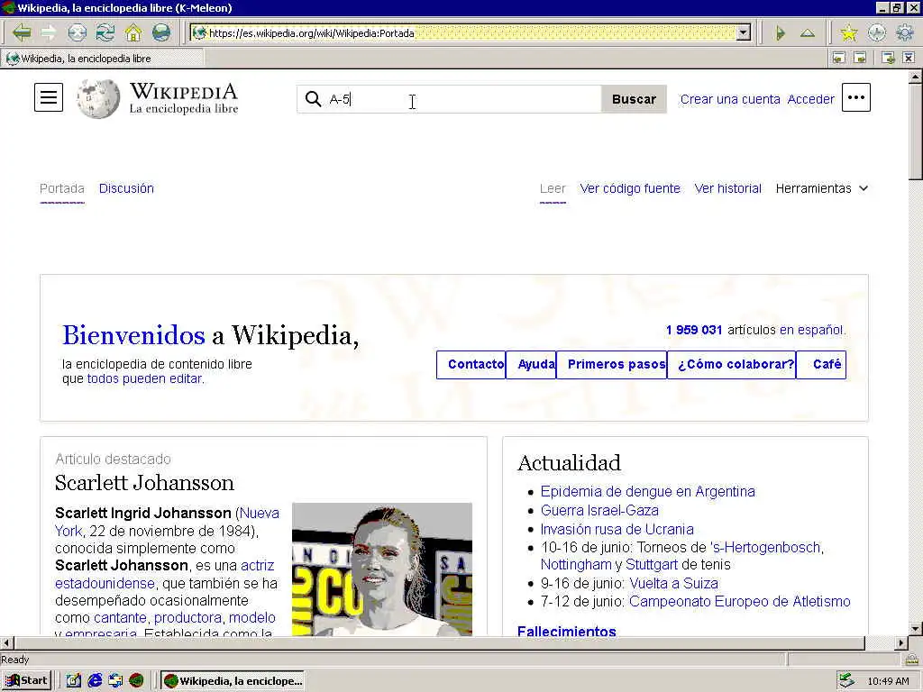Click the 'actriz' link in the article

257,566
